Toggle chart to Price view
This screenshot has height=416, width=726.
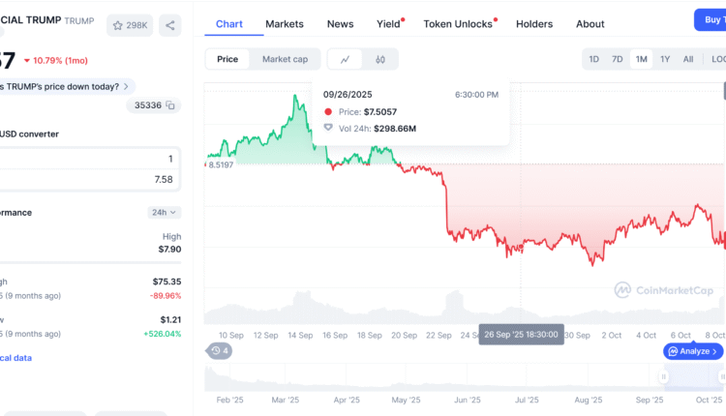pyautogui.click(x=227, y=59)
